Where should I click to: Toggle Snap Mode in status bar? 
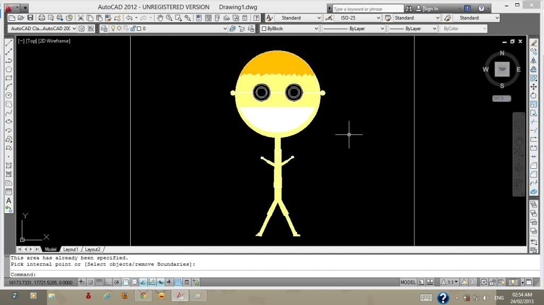(90, 283)
